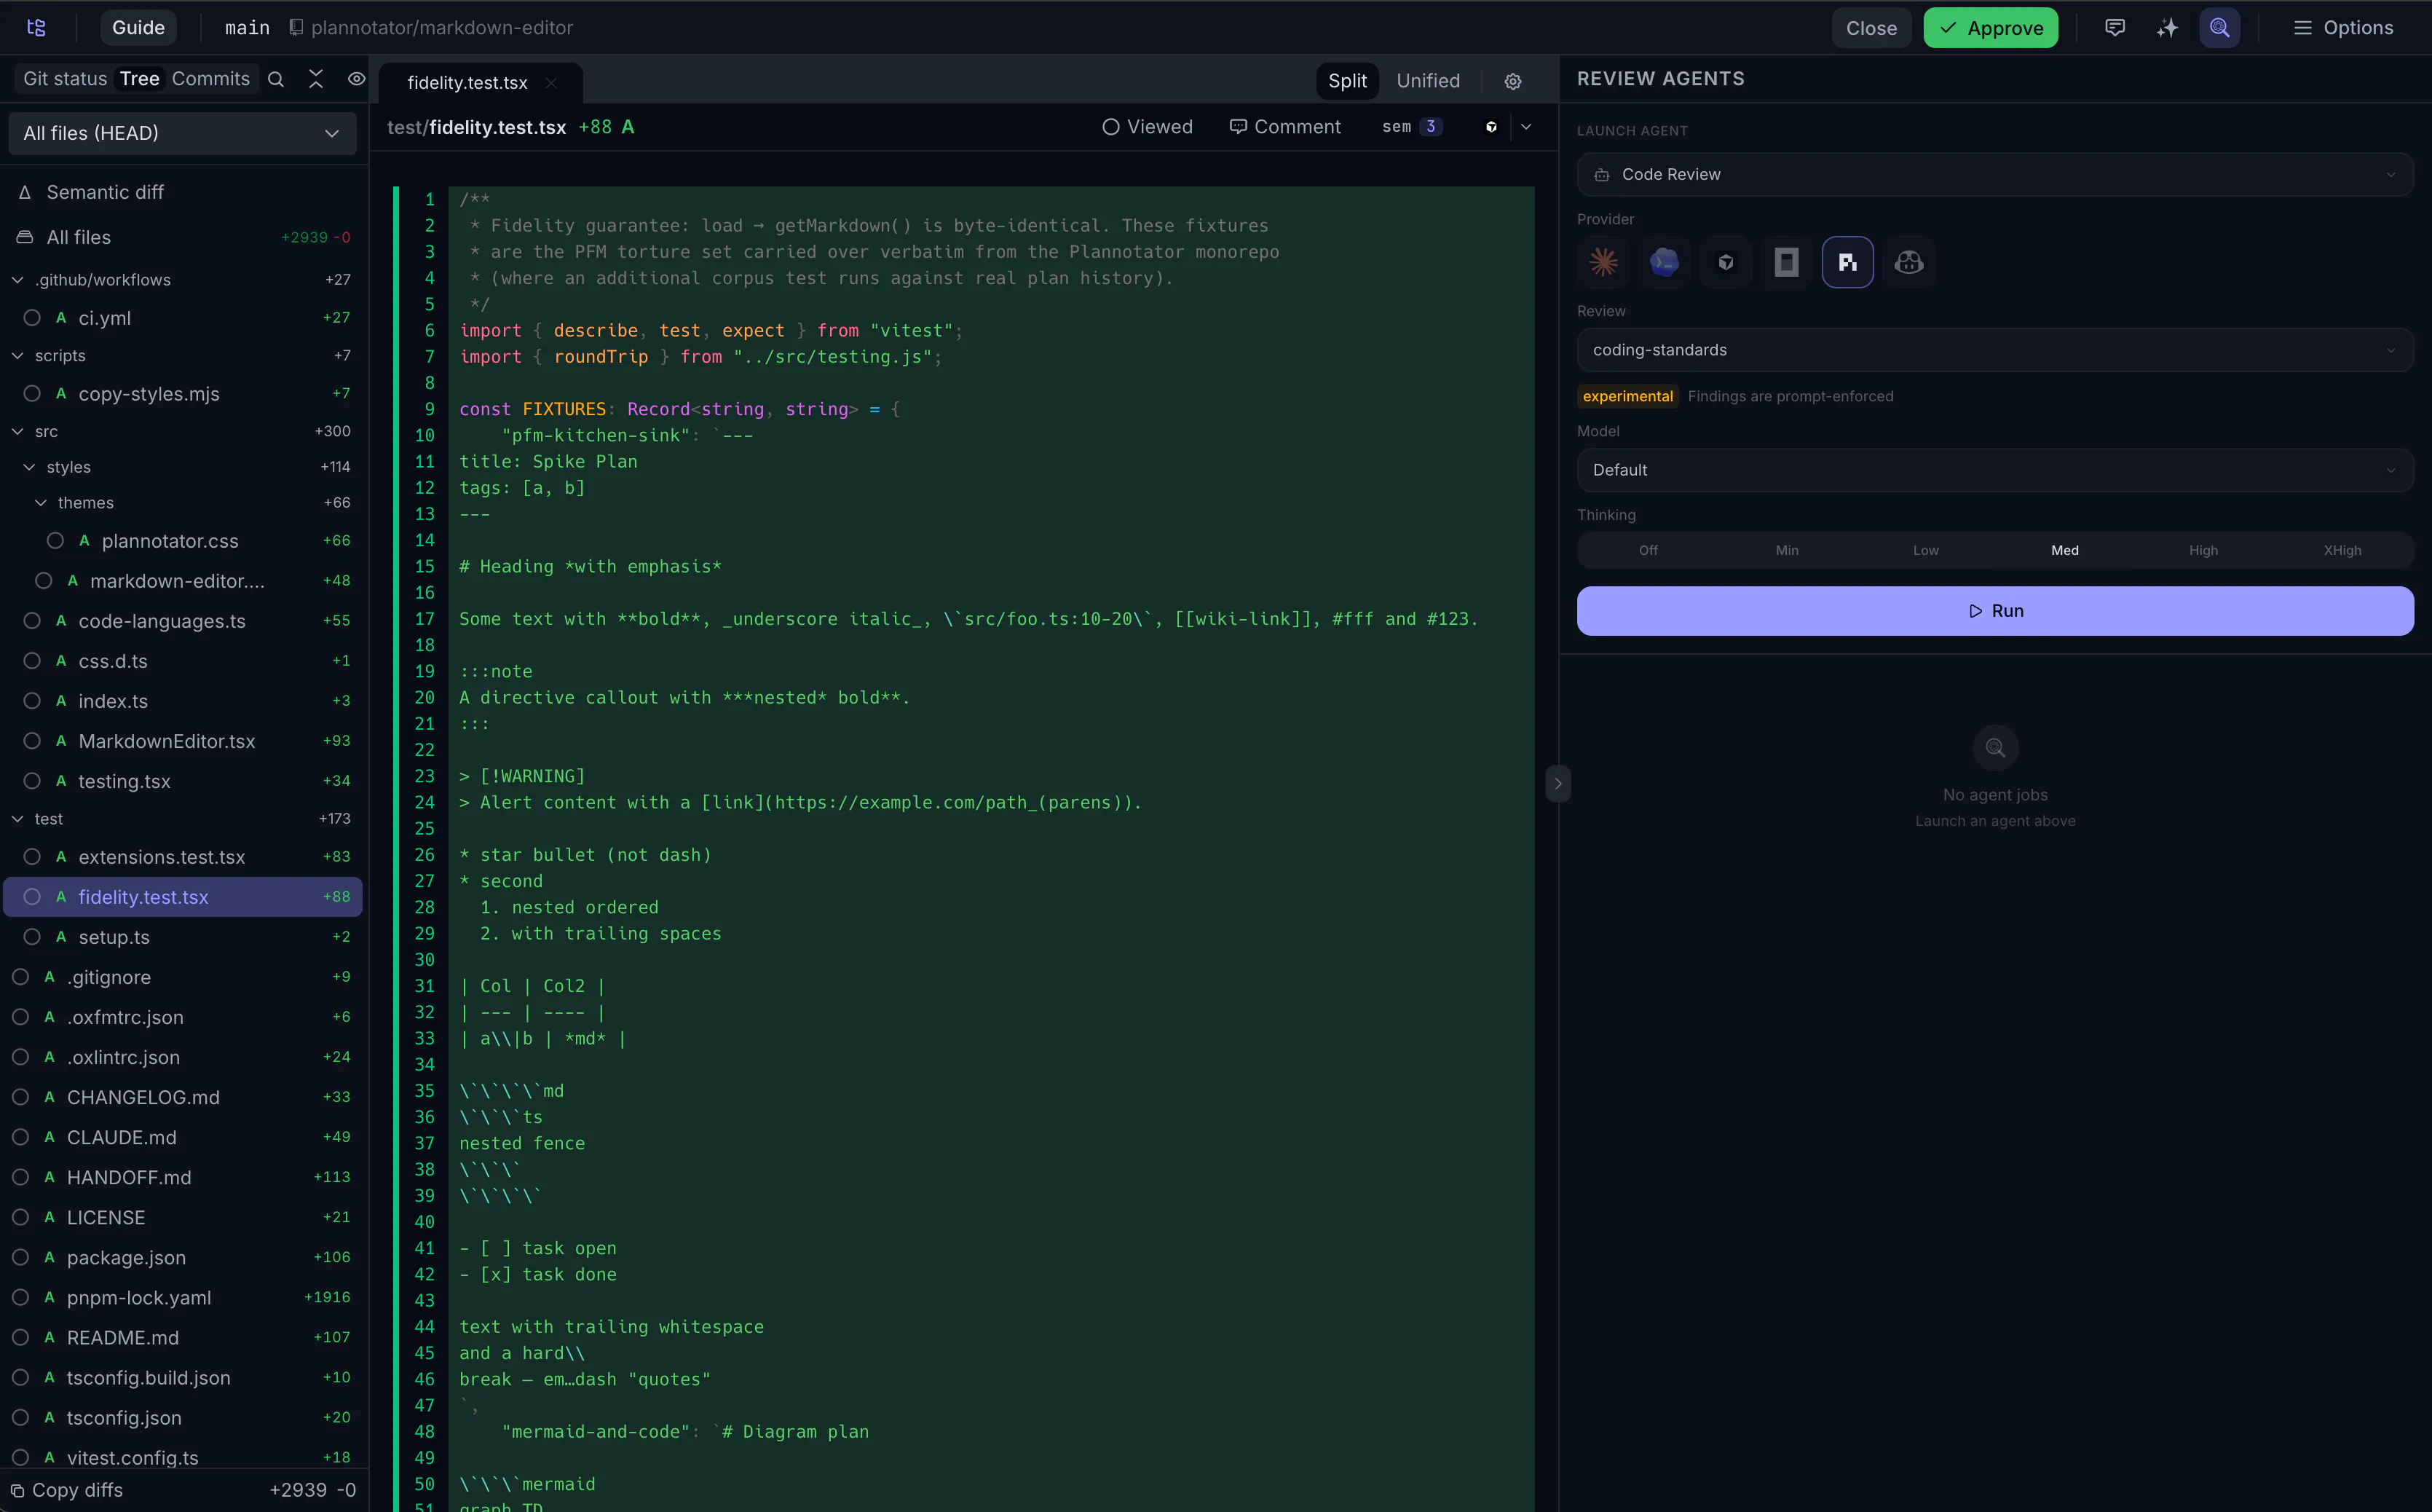Switch to the Tree tab
This screenshot has height=1512, width=2432.
pyautogui.click(x=139, y=79)
